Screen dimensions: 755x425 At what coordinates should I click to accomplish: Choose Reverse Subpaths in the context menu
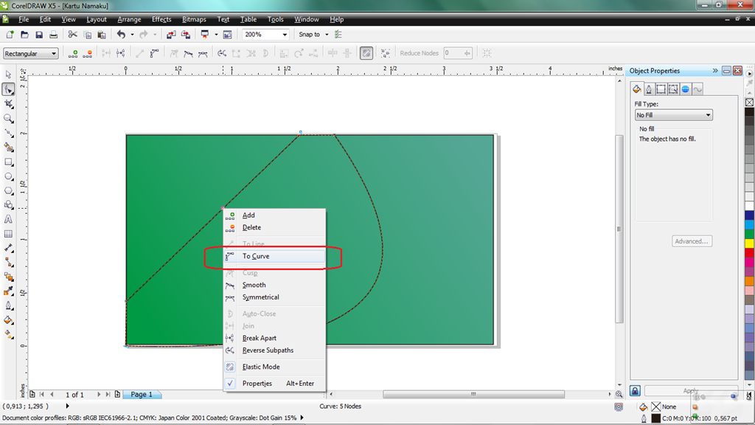pyautogui.click(x=274, y=350)
